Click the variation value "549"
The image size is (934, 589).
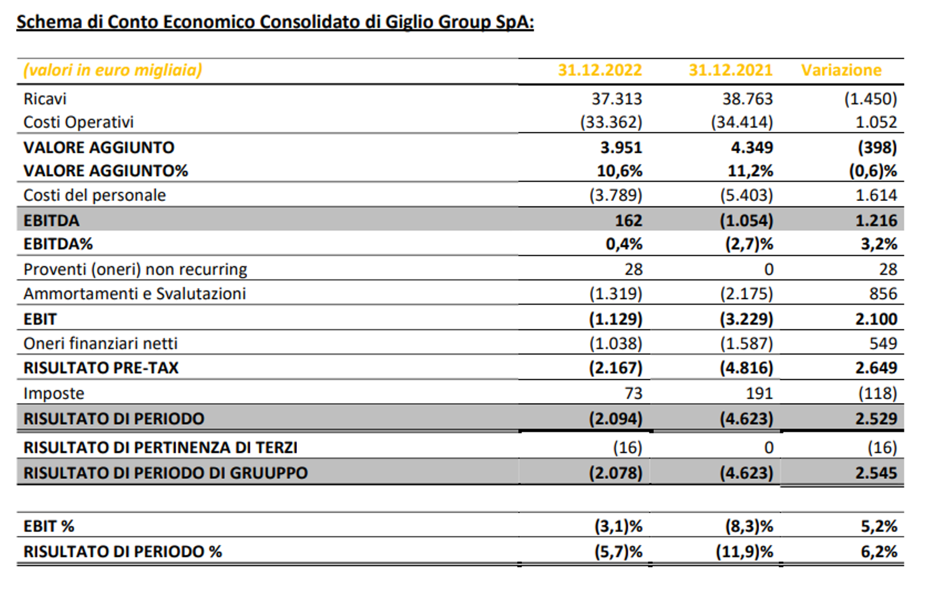click(x=883, y=343)
